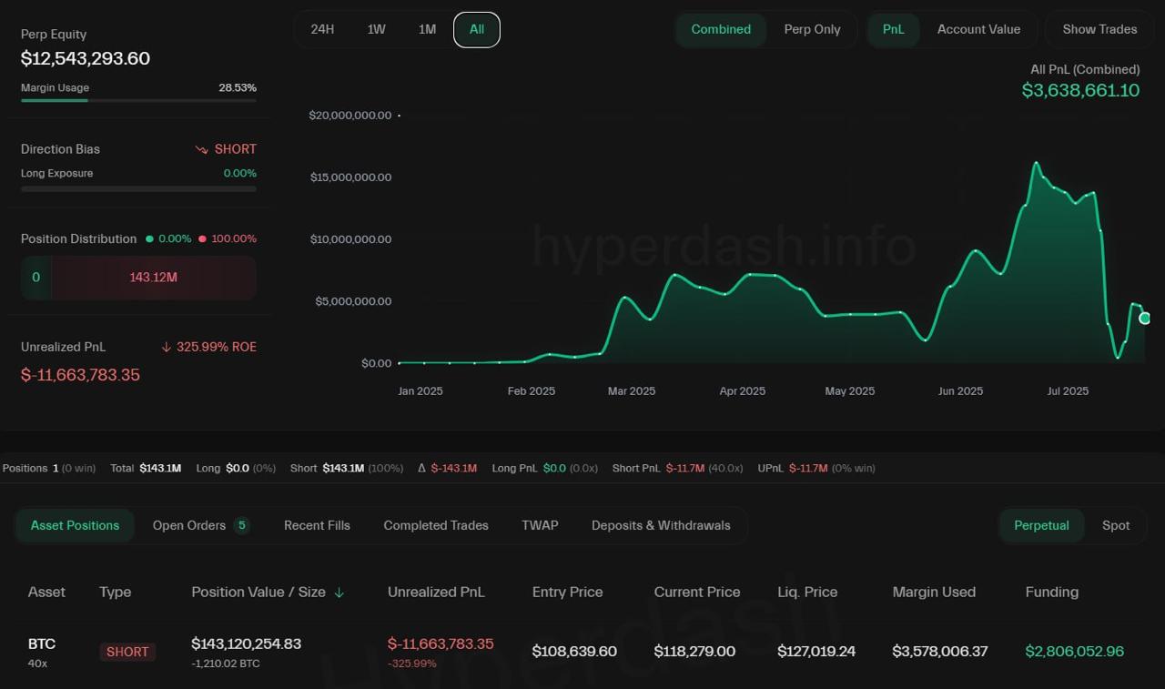
Task: Click the entry price $108,639.60
Action: point(574,652)
